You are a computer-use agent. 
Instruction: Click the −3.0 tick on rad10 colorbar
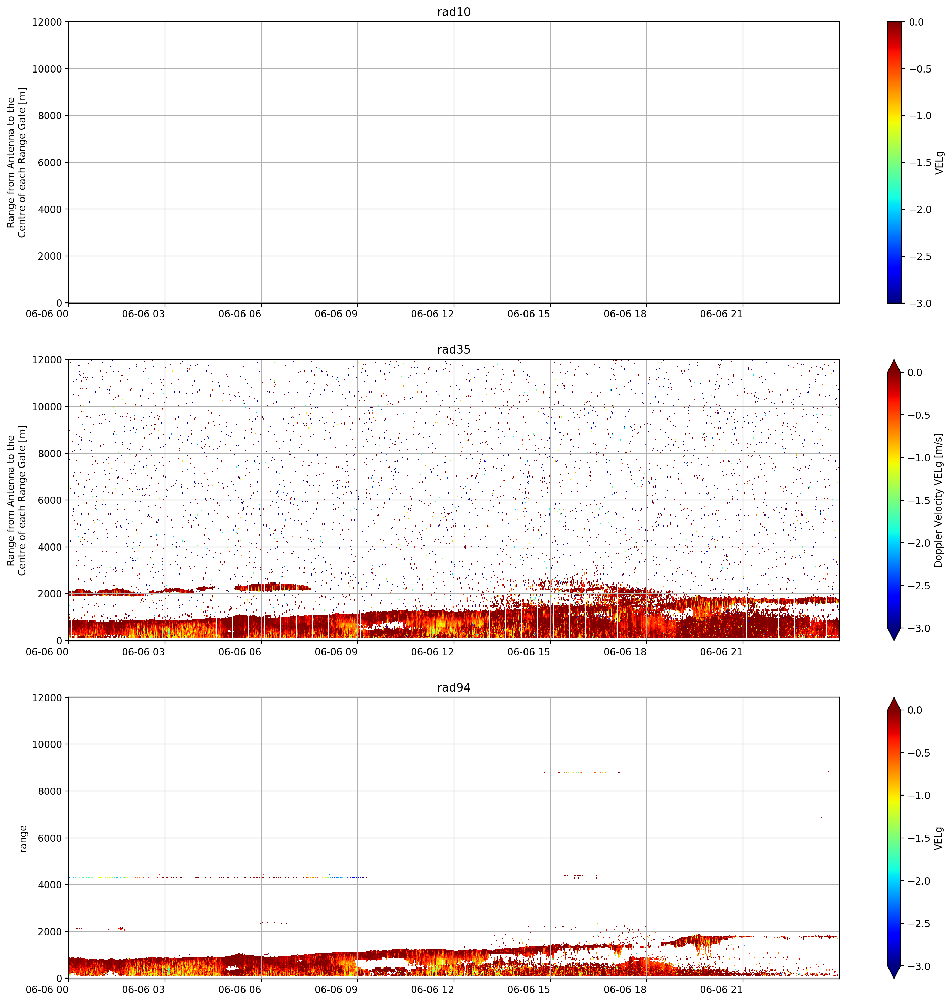(920, 304)
